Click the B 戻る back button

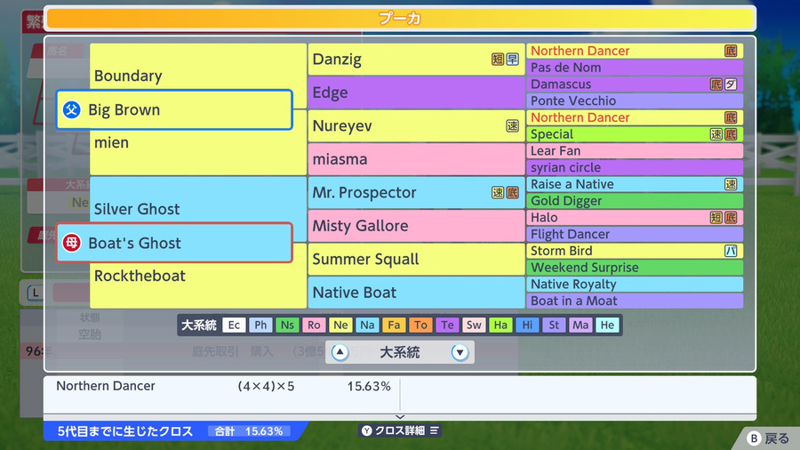click(768, 438)
